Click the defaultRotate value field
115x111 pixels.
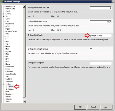point(101,8)
